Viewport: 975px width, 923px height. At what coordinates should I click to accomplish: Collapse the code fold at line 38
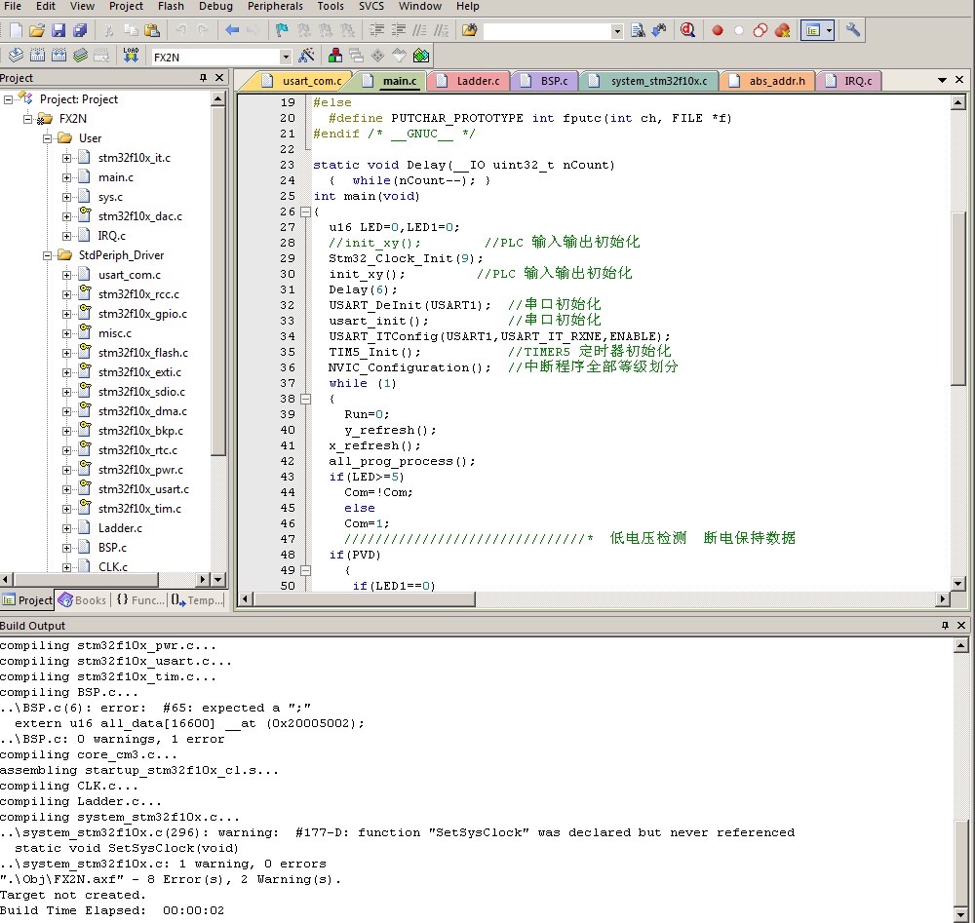click(305, 399)
